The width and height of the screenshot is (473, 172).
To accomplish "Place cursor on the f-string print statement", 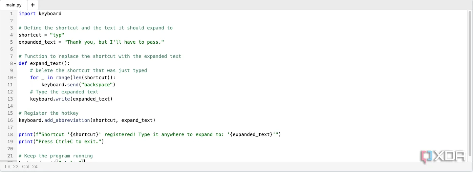I will (x=150, y=134).
